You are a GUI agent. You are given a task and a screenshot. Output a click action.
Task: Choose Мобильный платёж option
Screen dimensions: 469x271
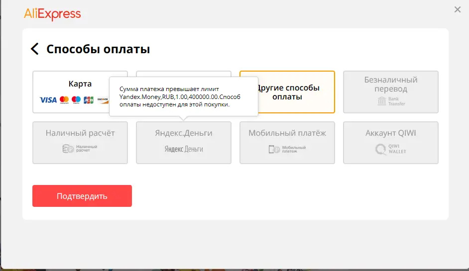[x=287, y=143]
